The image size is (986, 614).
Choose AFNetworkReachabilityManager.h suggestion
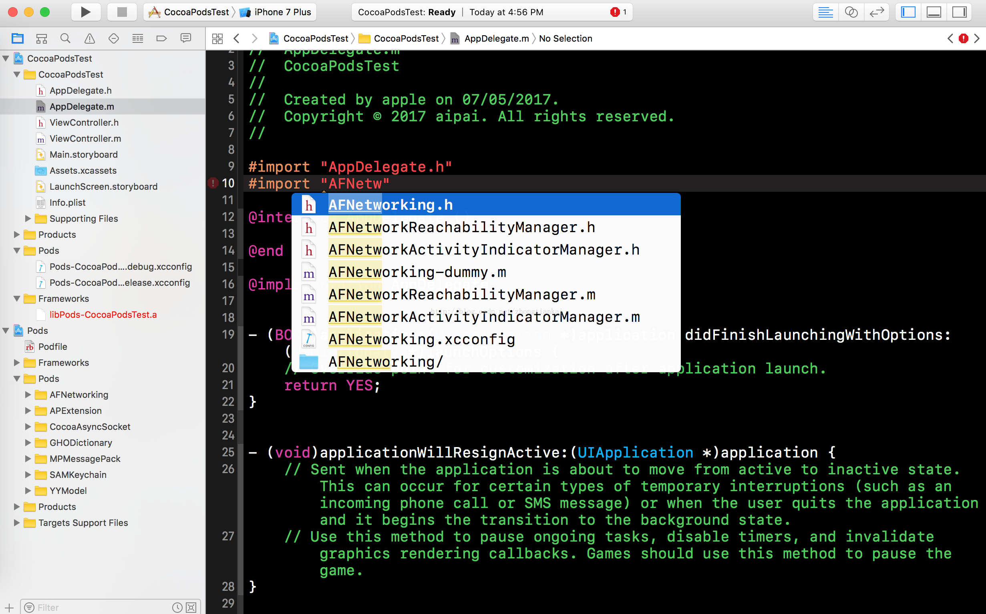pos(486,227)
